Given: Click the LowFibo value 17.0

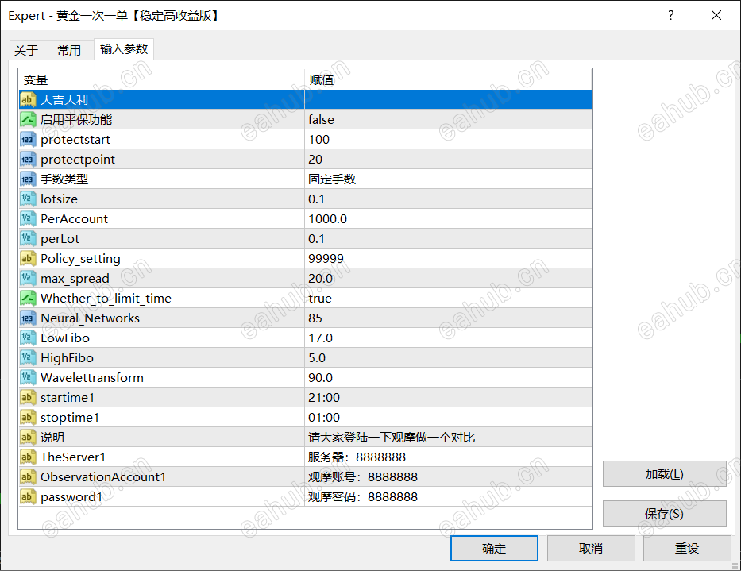Looking at the screenshot, I should 320,338.
